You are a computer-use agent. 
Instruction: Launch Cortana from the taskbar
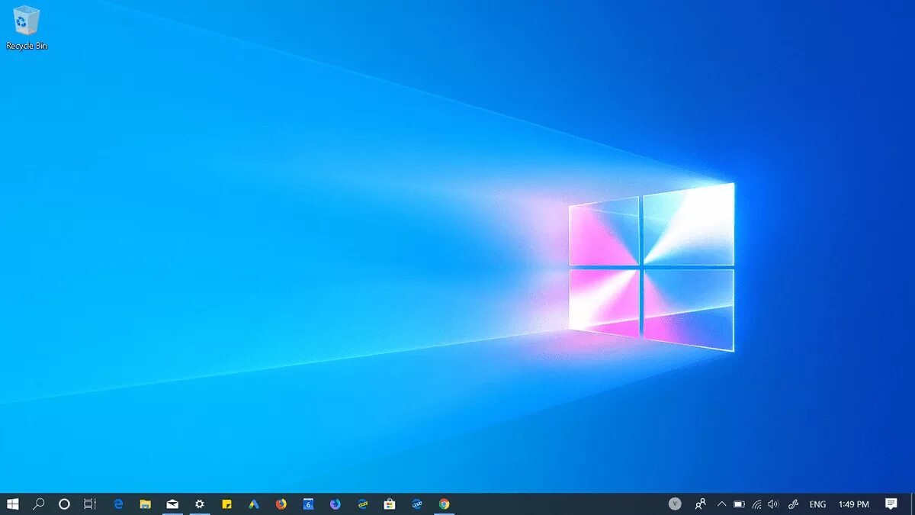click(x=64, y=504)
